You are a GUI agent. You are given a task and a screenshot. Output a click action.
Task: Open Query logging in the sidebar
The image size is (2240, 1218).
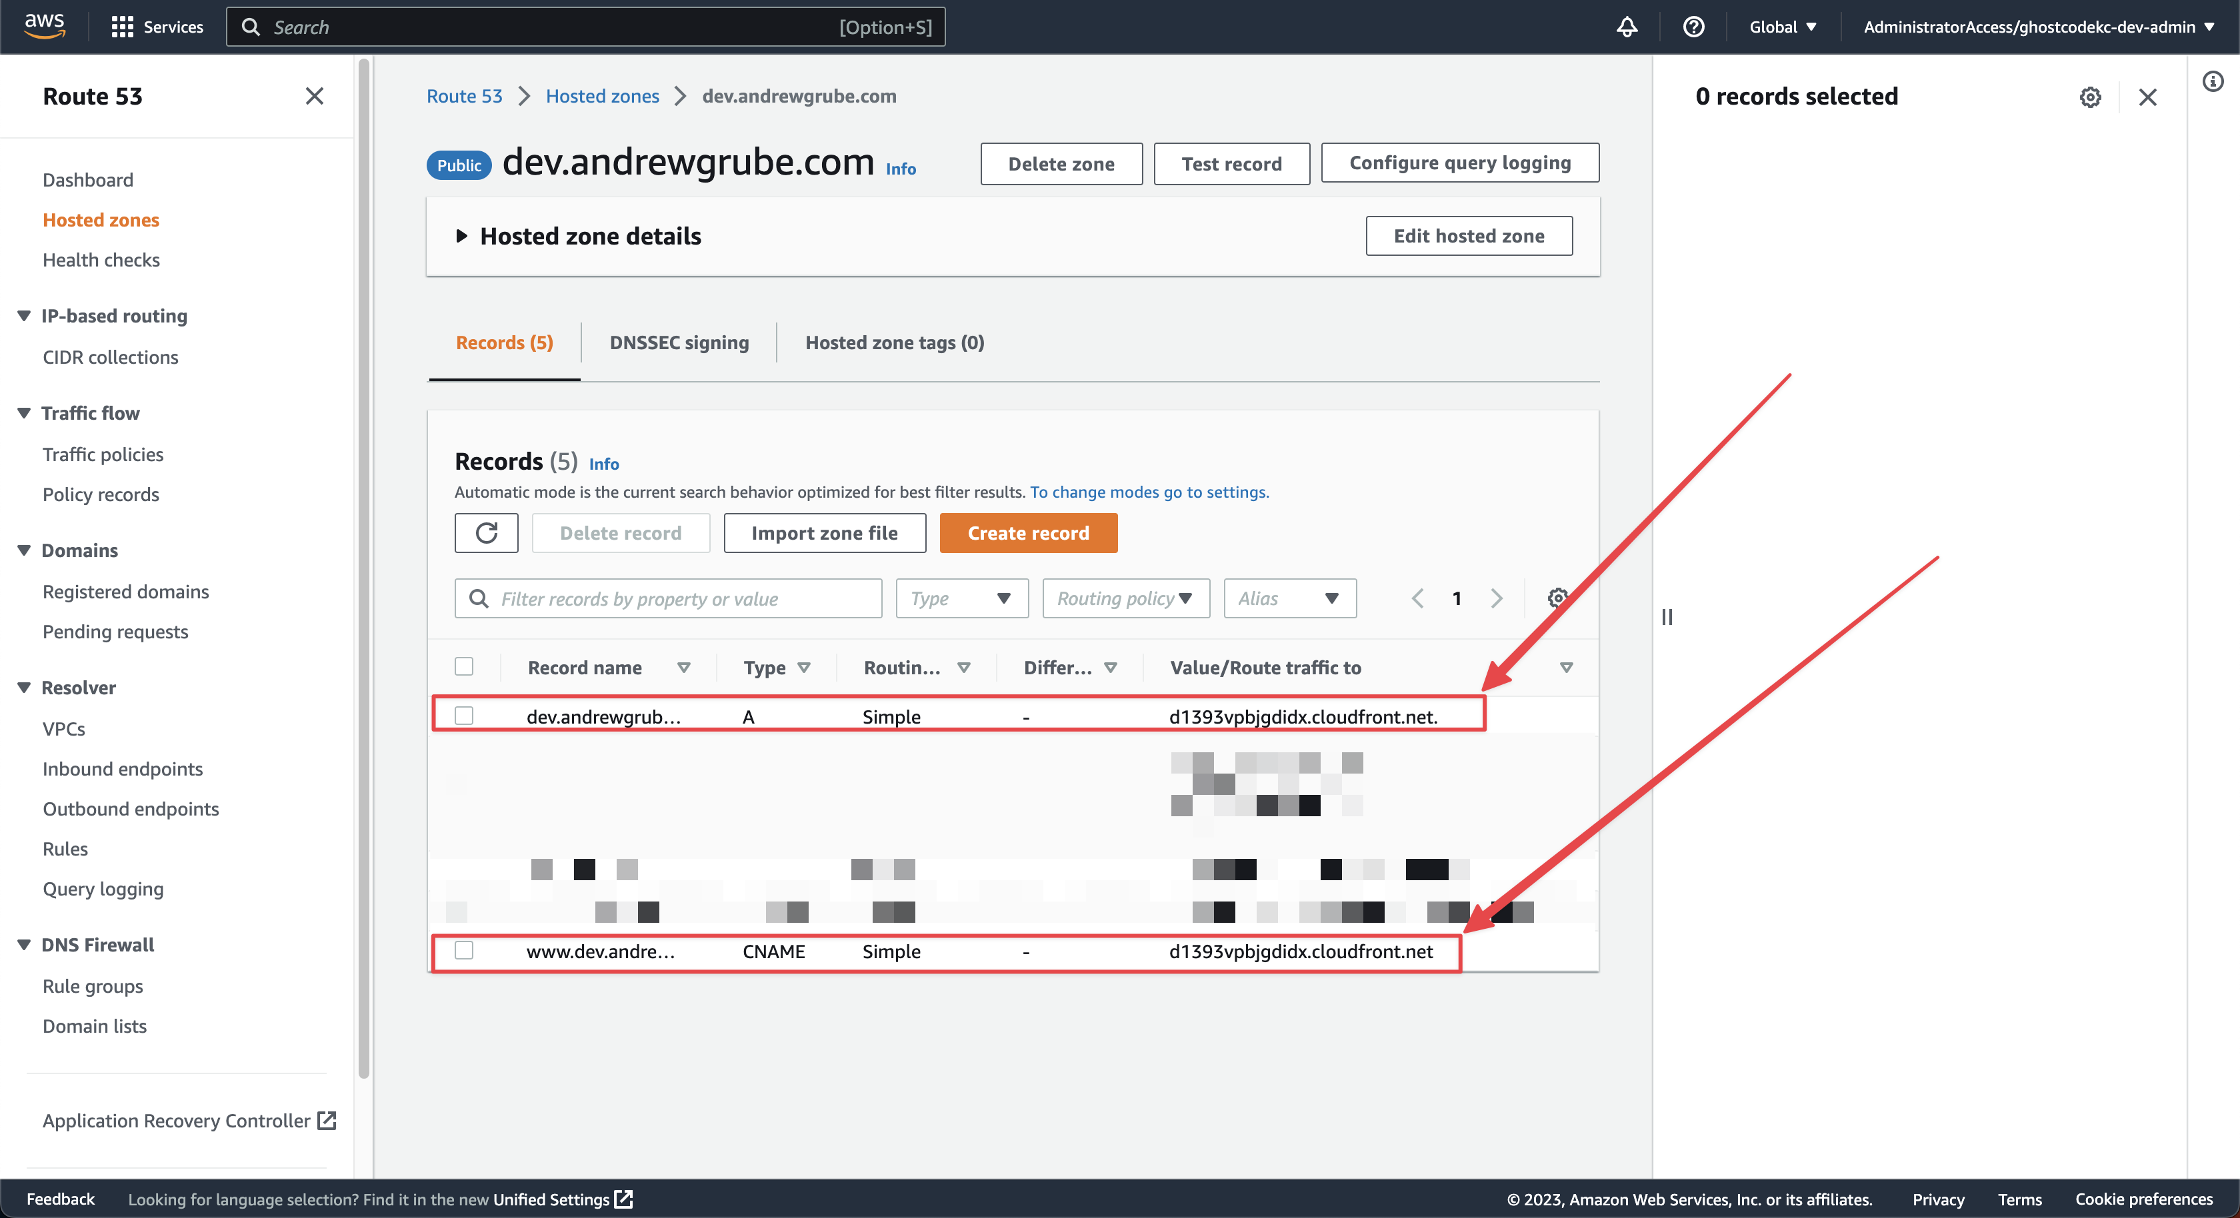(x=103, y=890)
